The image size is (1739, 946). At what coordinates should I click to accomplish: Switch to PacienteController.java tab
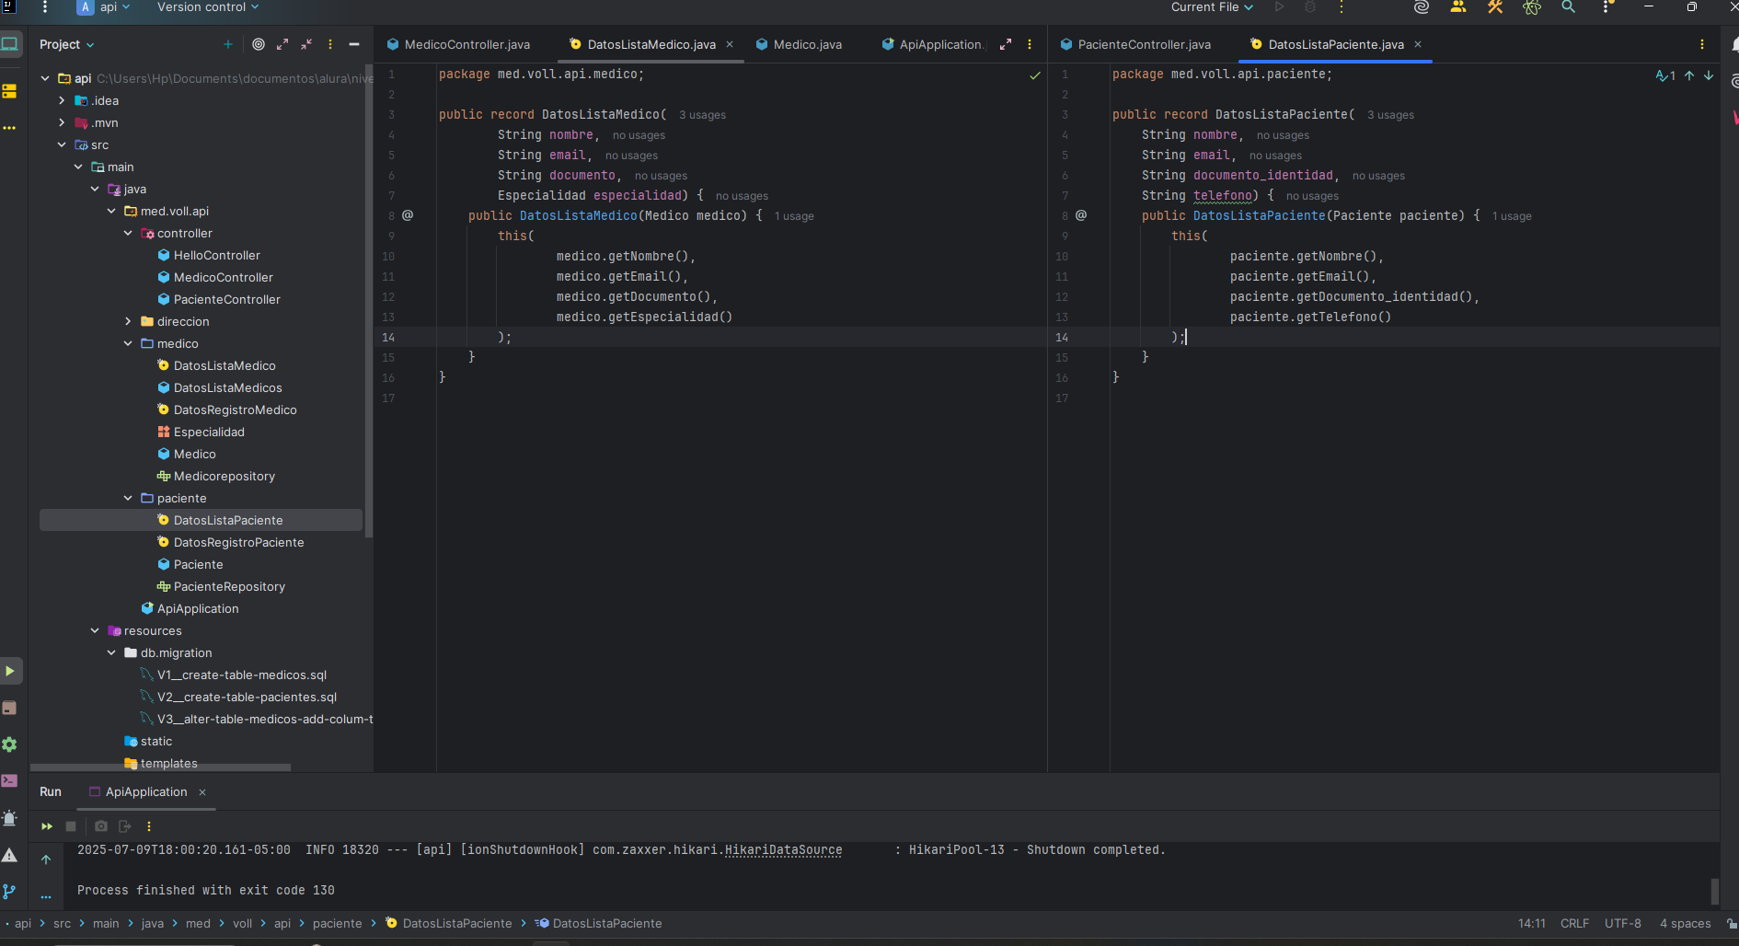pyautogui.click(x=1135, y=44)
